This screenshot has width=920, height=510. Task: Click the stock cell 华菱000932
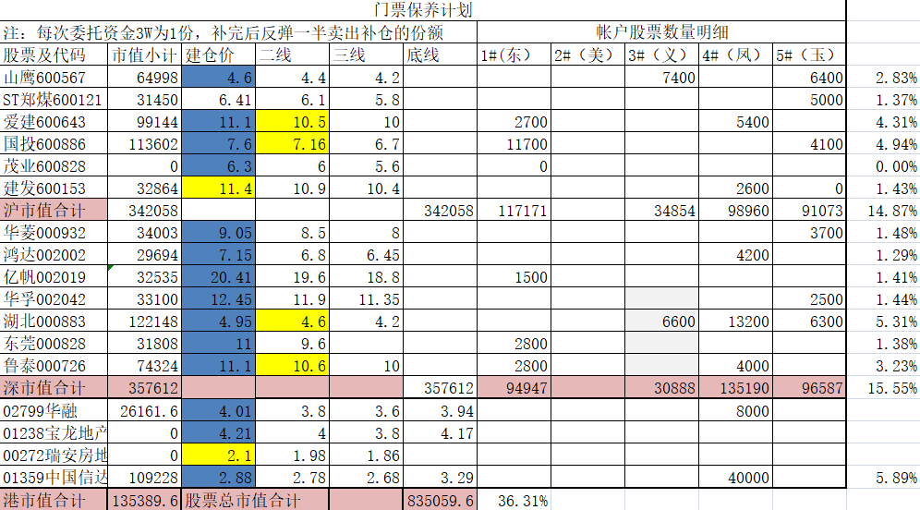tap(54, 233)
